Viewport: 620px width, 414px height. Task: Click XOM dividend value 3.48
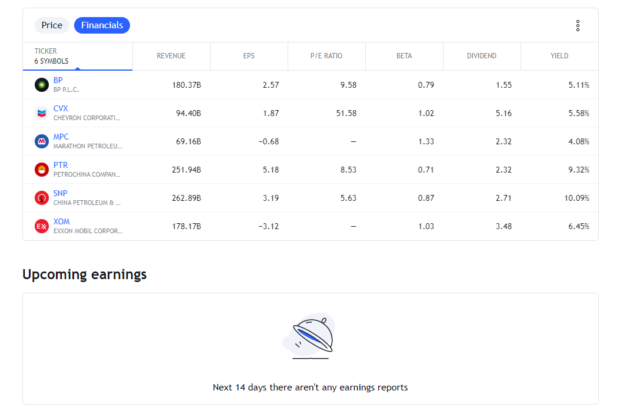[x=504, y=226]
